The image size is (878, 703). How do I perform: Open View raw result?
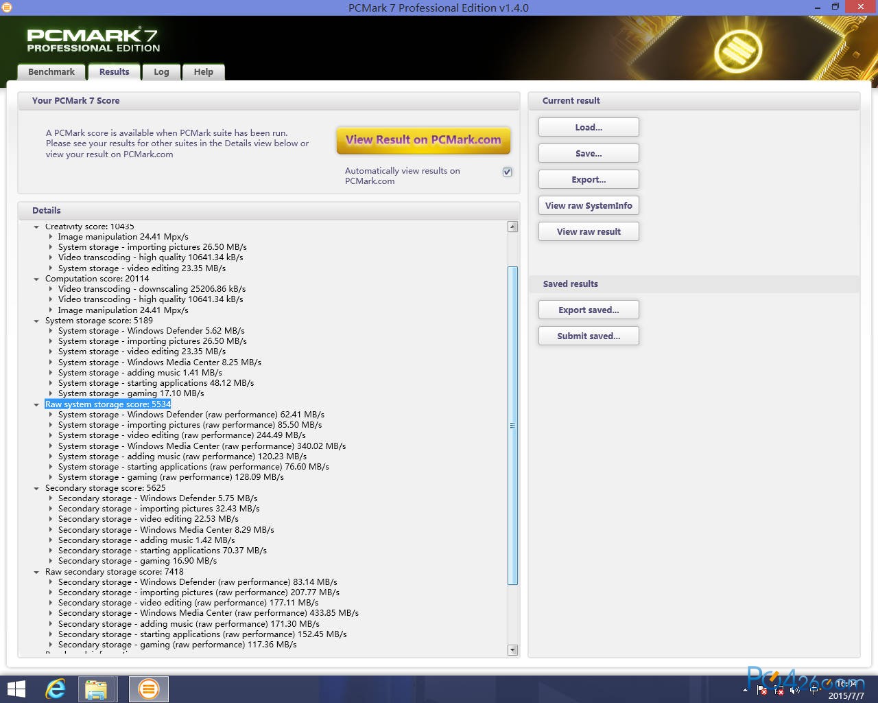[589, 231]
